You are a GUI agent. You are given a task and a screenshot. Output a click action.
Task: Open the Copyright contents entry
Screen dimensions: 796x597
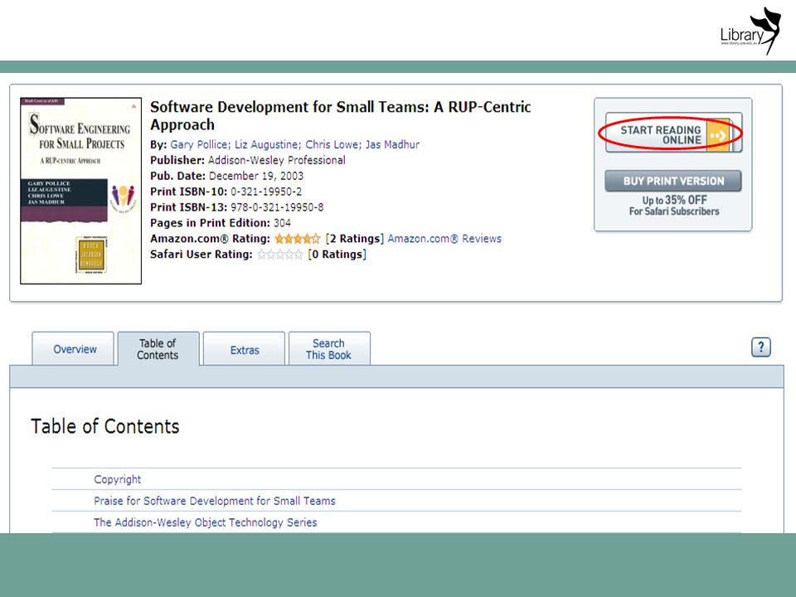point(117,479)
